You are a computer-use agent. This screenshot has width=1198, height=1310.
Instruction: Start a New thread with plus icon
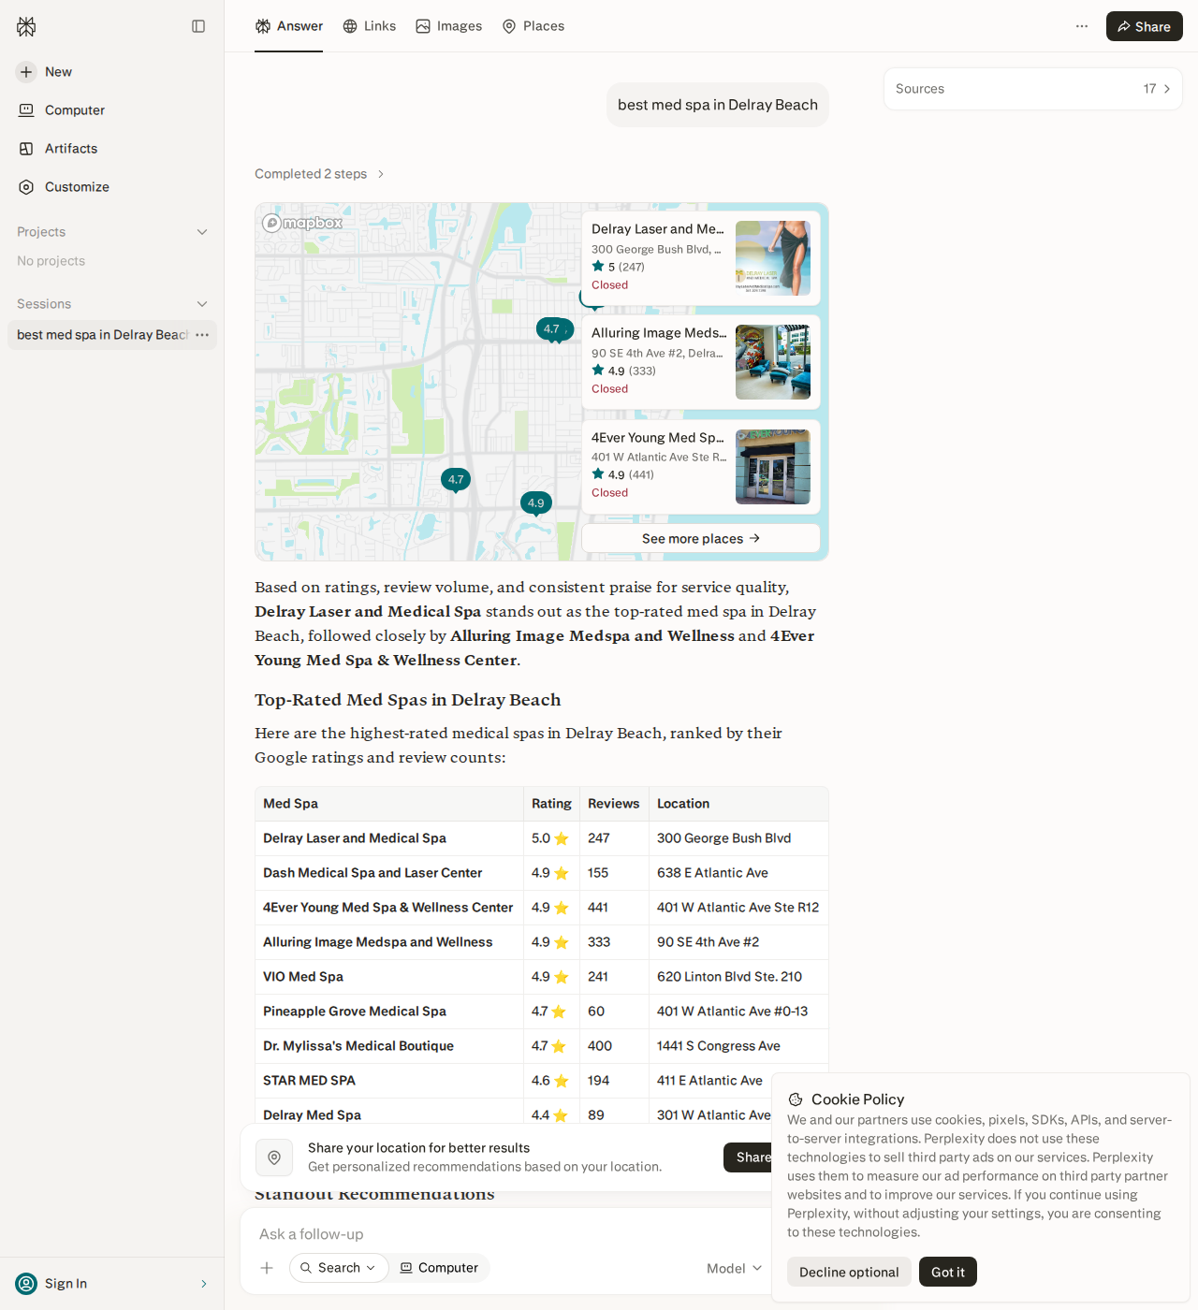tap(44, 72)
